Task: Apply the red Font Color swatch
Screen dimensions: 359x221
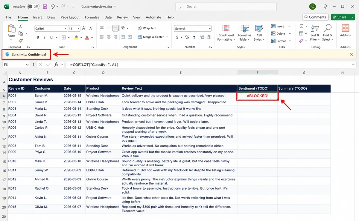Action: point(87,37)
